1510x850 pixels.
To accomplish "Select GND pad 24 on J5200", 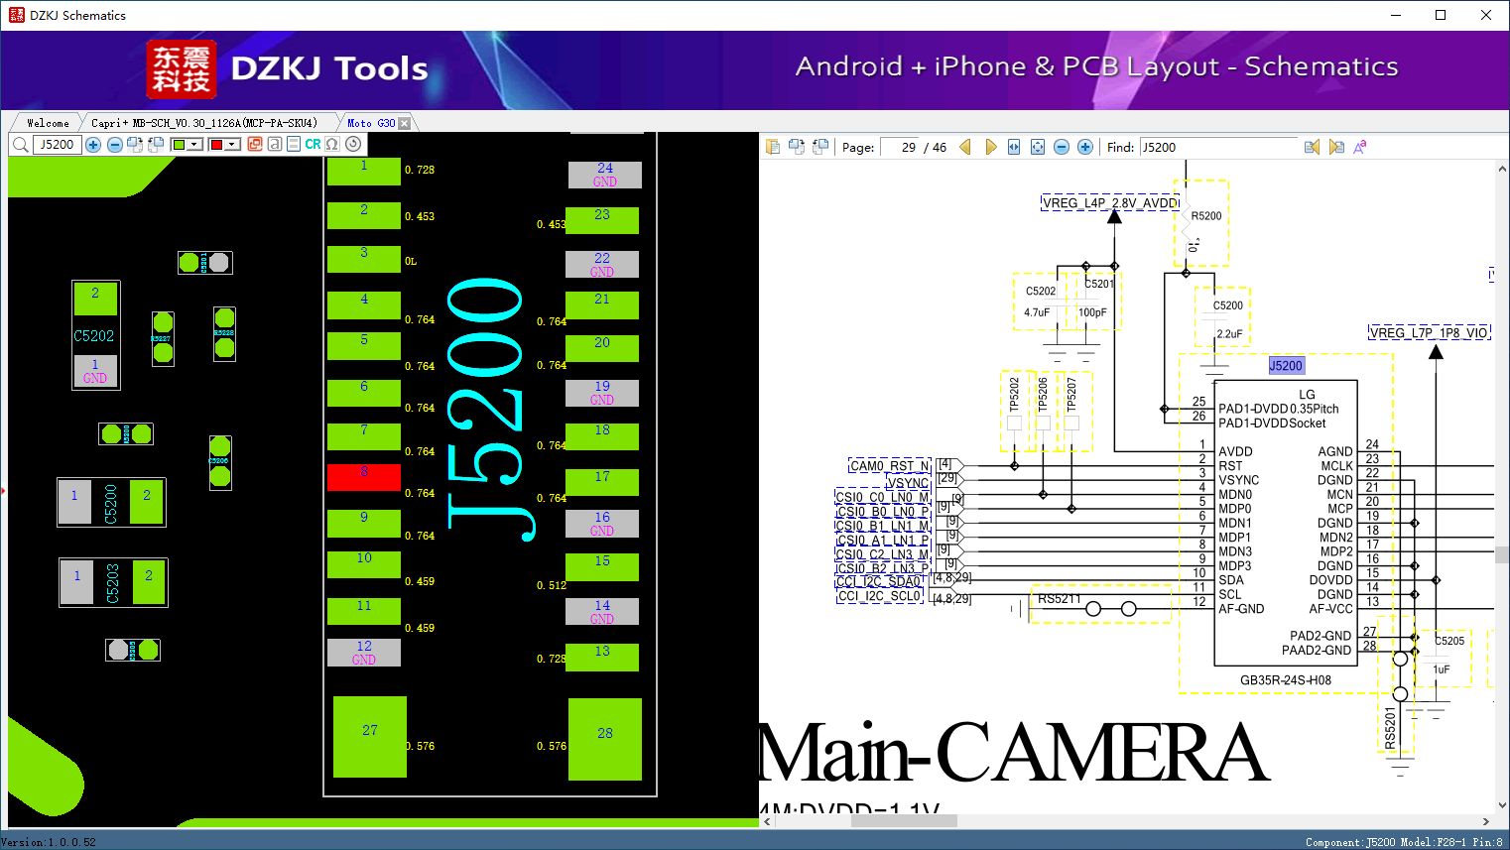I will click(605, 175).
